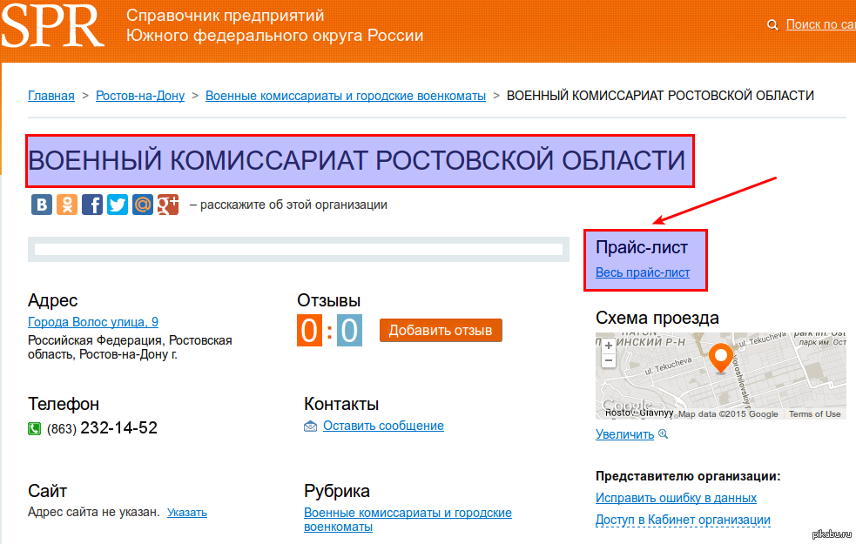856x544 pixels.
Task: Open the Главная breadcrumb link
Action: (x=51, y=96)
